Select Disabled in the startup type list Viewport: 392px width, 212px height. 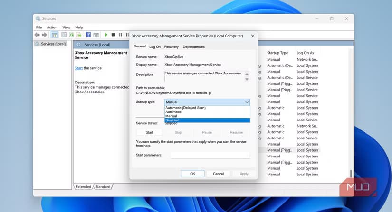[x=207, y=120]
